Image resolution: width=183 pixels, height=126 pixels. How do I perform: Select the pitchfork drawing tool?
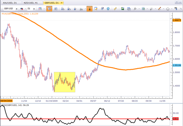(135, 9)
